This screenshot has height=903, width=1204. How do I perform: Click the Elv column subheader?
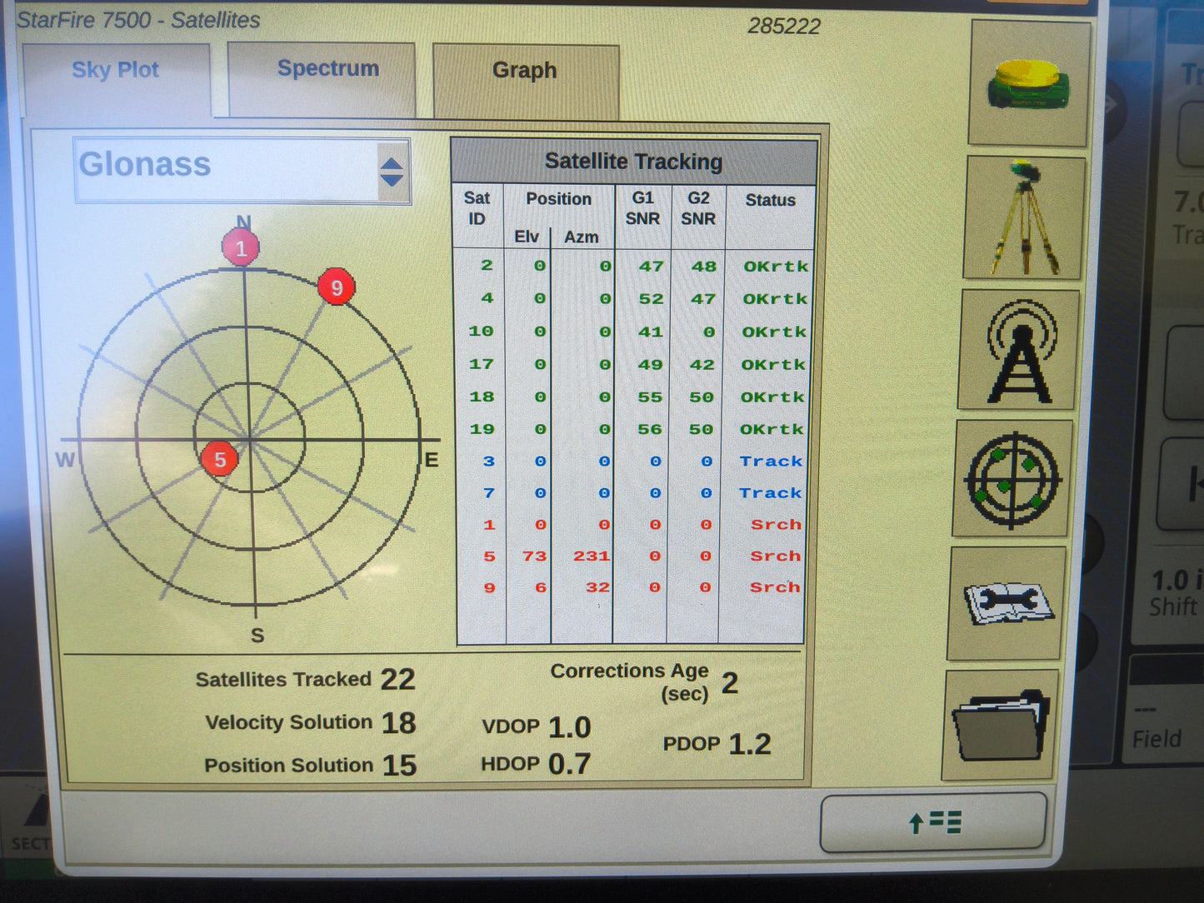coord(527,237)
